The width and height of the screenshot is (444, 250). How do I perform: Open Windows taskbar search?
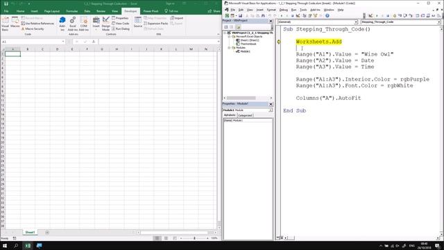pyautogui.click(x=16, y=245)
